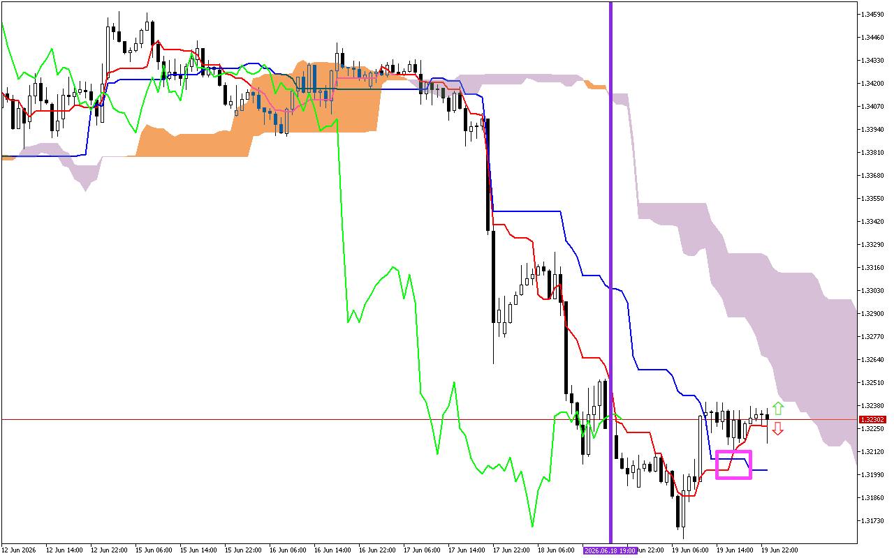Click price axis label 1.32770
Viewport: 894px width, 558px height.
873,336
